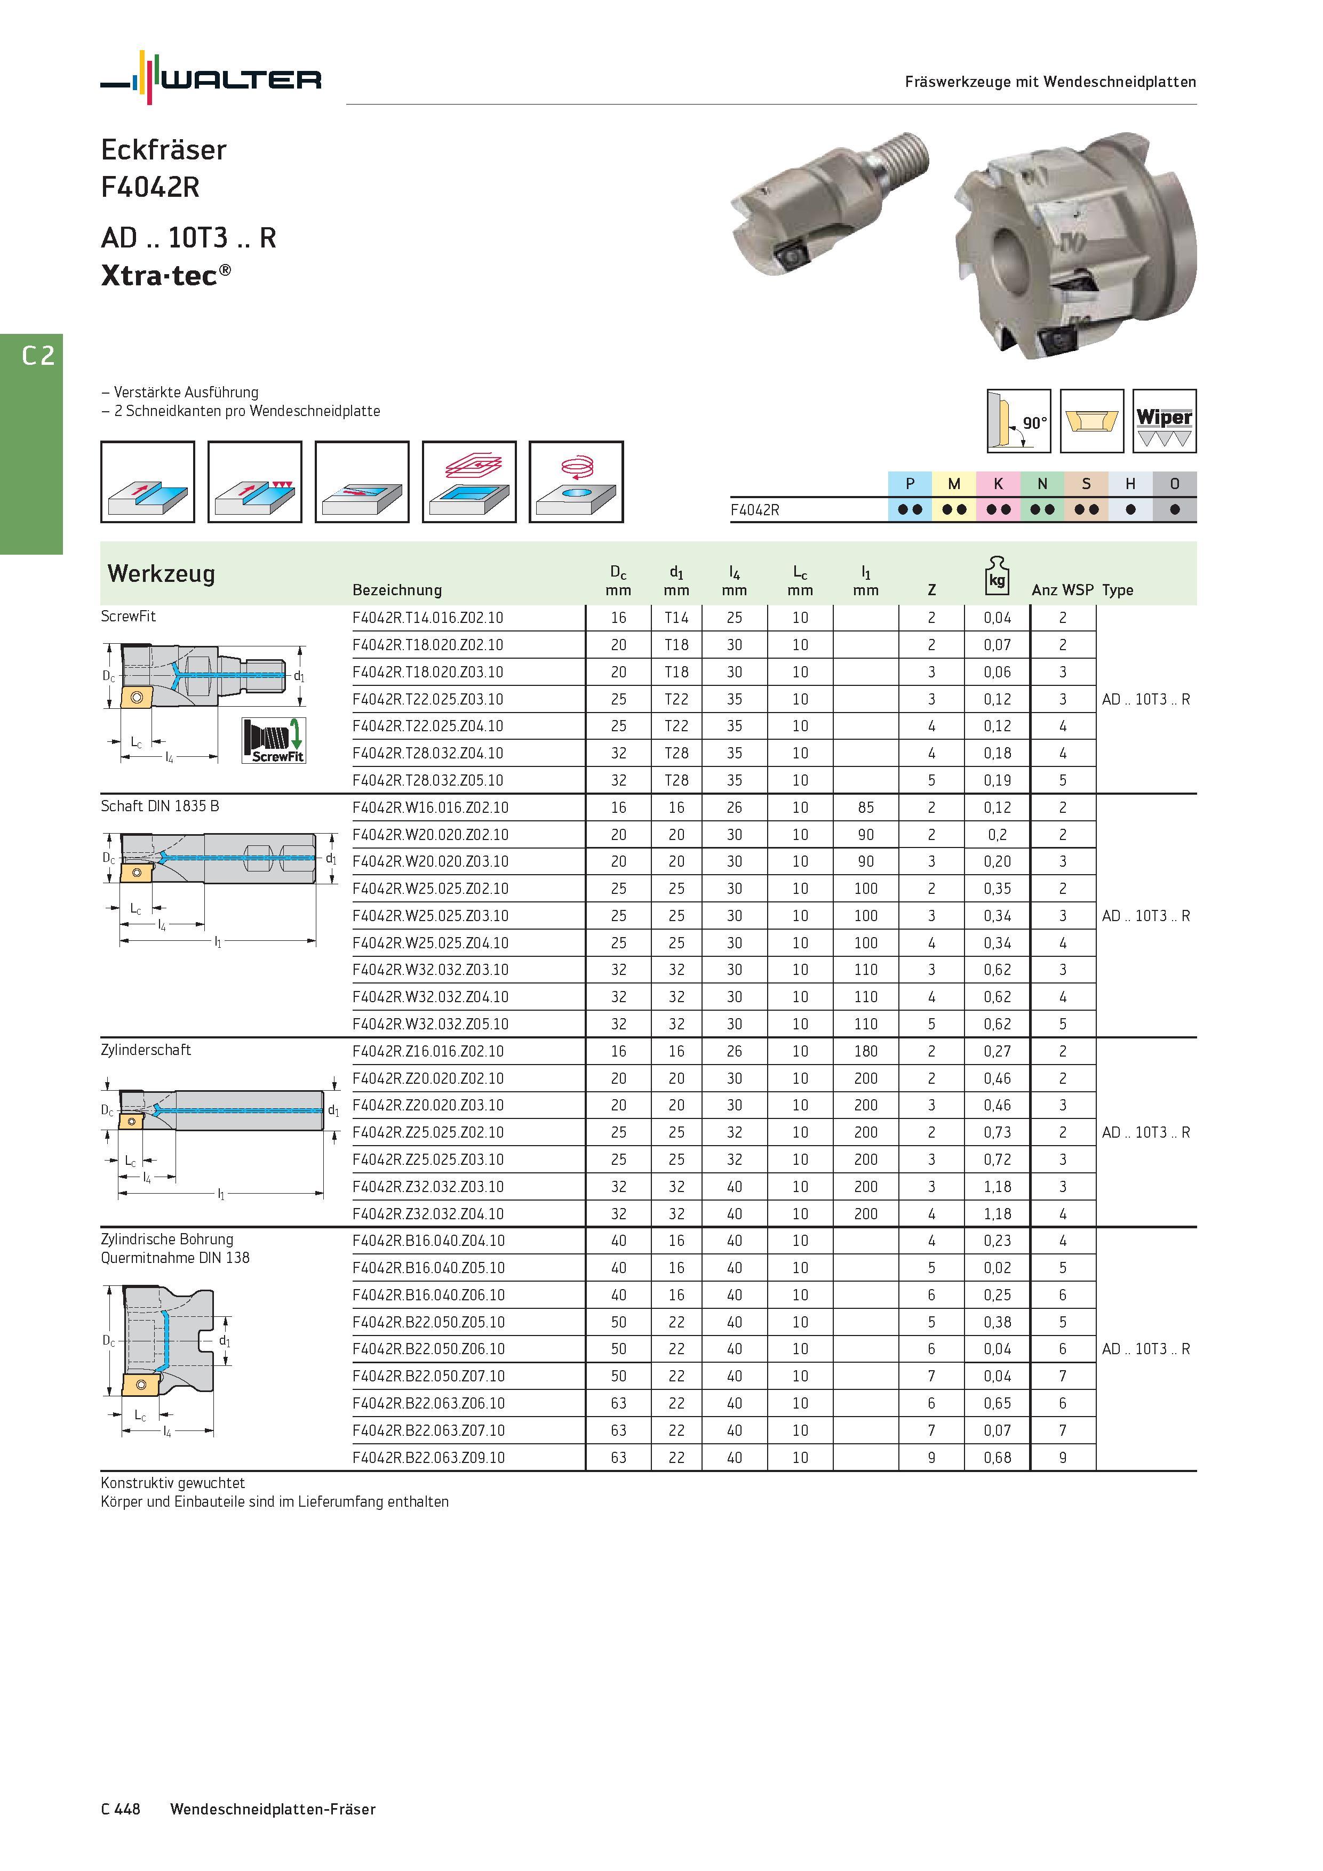Click the Zylinderschaft section label
1323x1871 pixels.
coord(146,1050)
